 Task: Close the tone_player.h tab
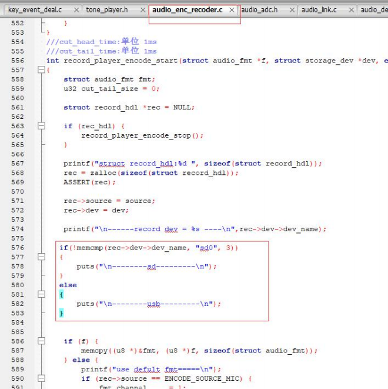143,10
